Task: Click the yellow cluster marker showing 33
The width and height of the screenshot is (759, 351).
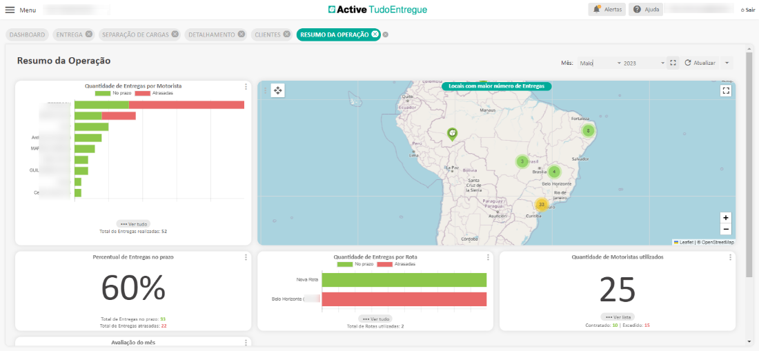Action: click(542, 205)
